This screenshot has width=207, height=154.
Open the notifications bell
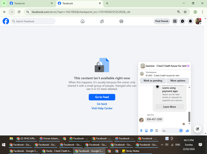tap(190, 21)
